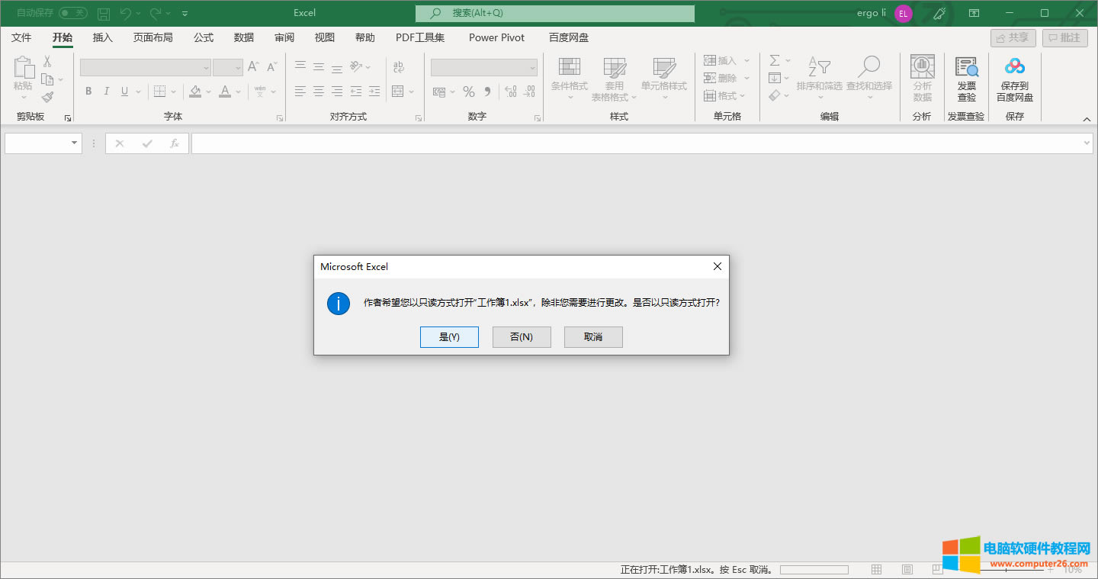Open the Power Pivot ribbon tab

point(496,37)
